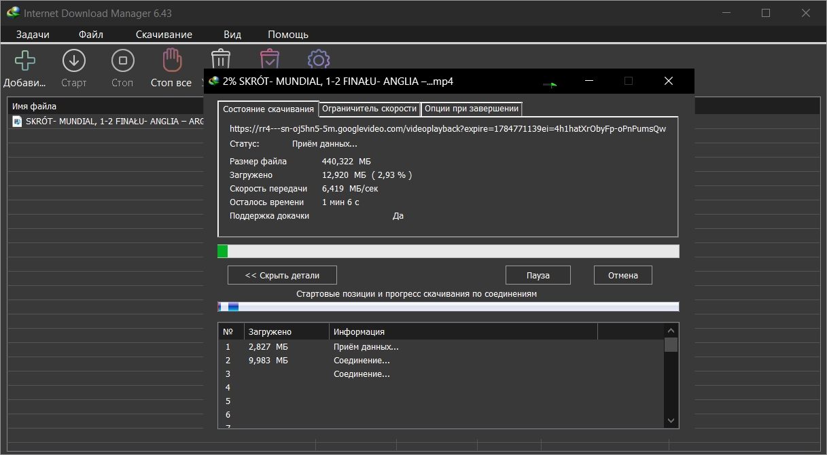
Task: Minimize the download progress dialog
Action: coord(589,81)
